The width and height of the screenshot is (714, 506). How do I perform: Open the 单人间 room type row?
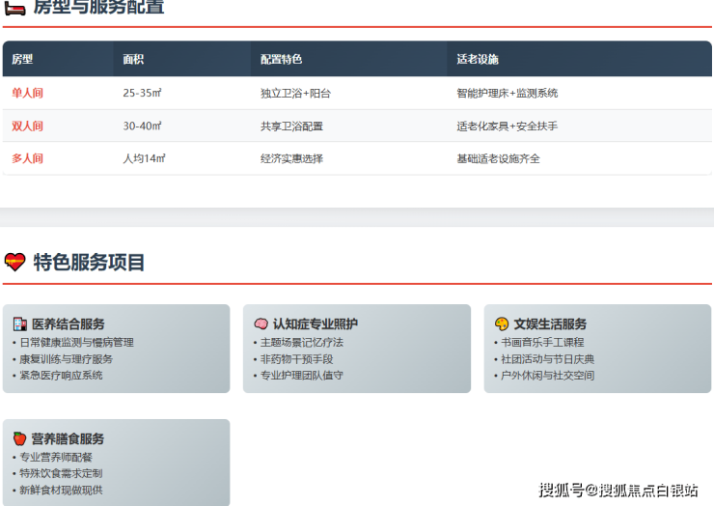(27, 94)
